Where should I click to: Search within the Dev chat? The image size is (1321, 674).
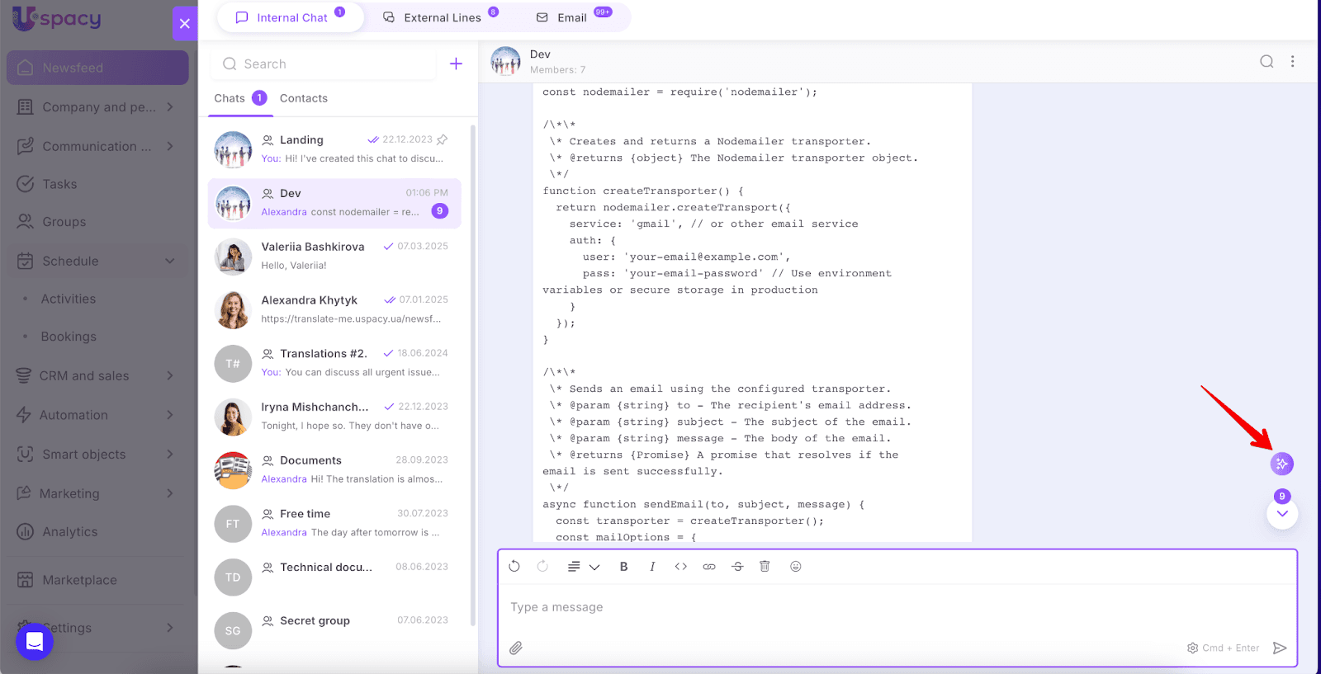1266,62
